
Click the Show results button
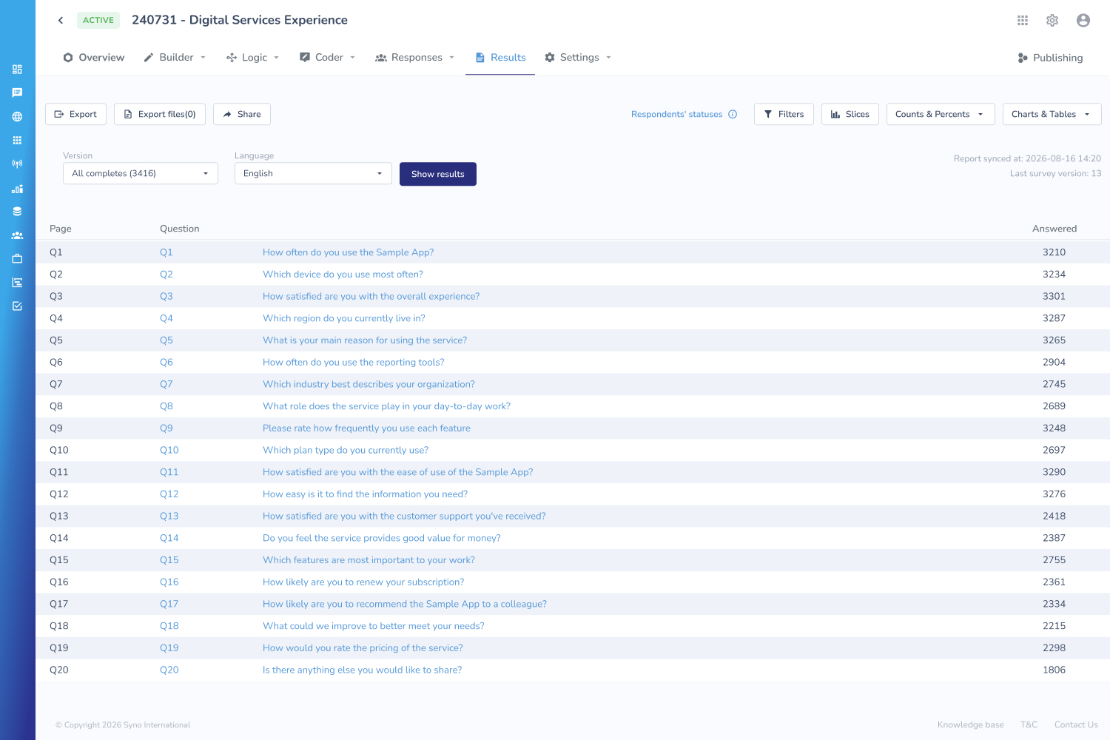pos(438,174)
